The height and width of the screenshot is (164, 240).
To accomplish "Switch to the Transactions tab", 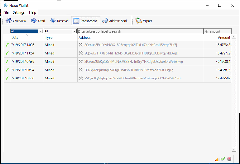I will point(85,21).
